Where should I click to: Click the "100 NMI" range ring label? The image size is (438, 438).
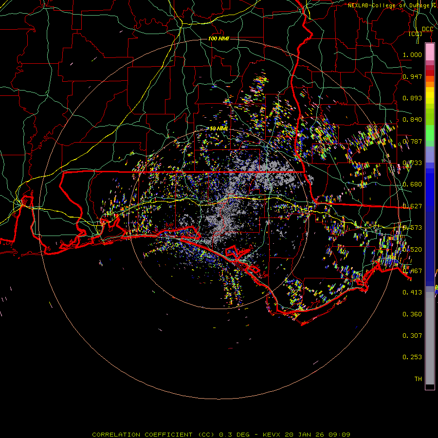219,38
